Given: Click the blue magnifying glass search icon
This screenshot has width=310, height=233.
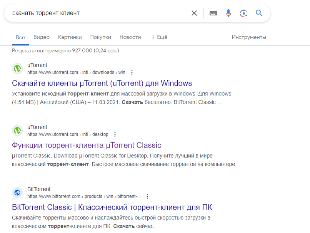Looking at the screenshot, I should click(259, 13).
